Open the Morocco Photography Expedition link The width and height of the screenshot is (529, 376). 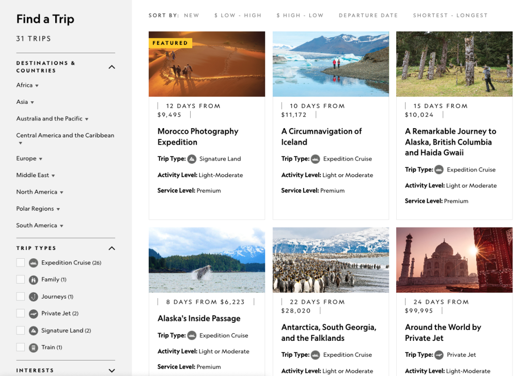pyautogui.click(x=198, y=137)
